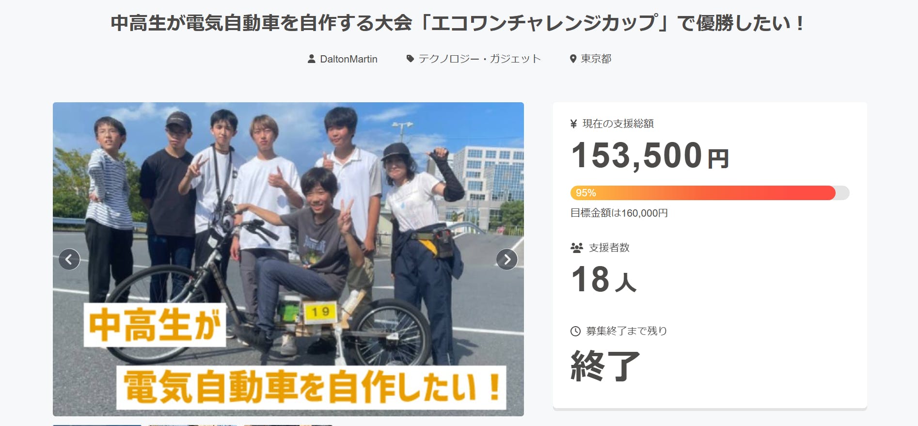Click the 18人 supporter count
This screenshot has width=918, height=426.
click(x=603, y=280)
